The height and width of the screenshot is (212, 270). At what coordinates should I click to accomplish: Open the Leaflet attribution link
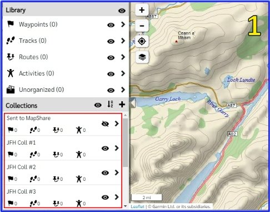coord(137,206)
